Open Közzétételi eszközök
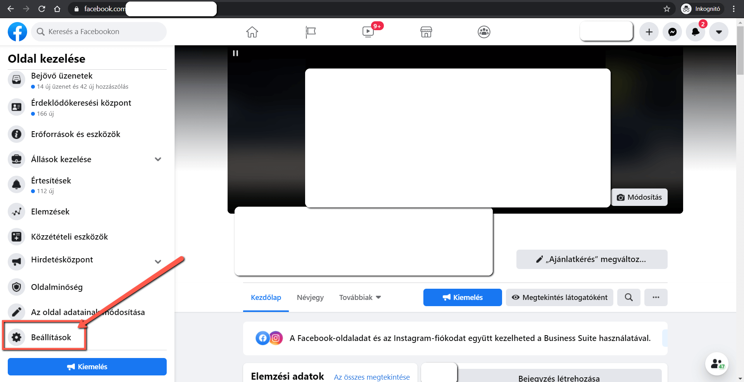Viewport: 744px width, 382px height. [87, 236]
